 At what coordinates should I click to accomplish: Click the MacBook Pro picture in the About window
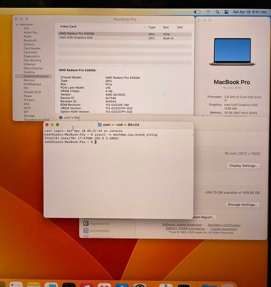tap(232, 52)
